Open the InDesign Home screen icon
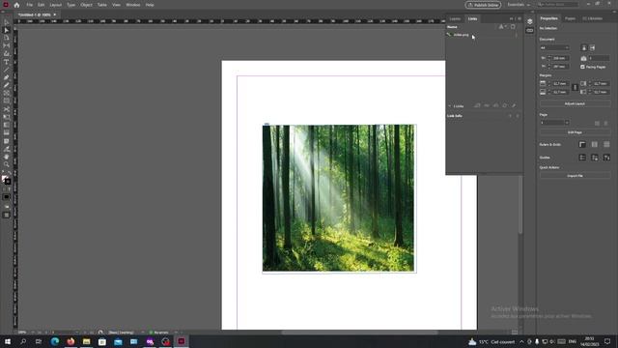The height and width of the screenshot is (348, 618). pyautogui.click(x=16, y=5)
